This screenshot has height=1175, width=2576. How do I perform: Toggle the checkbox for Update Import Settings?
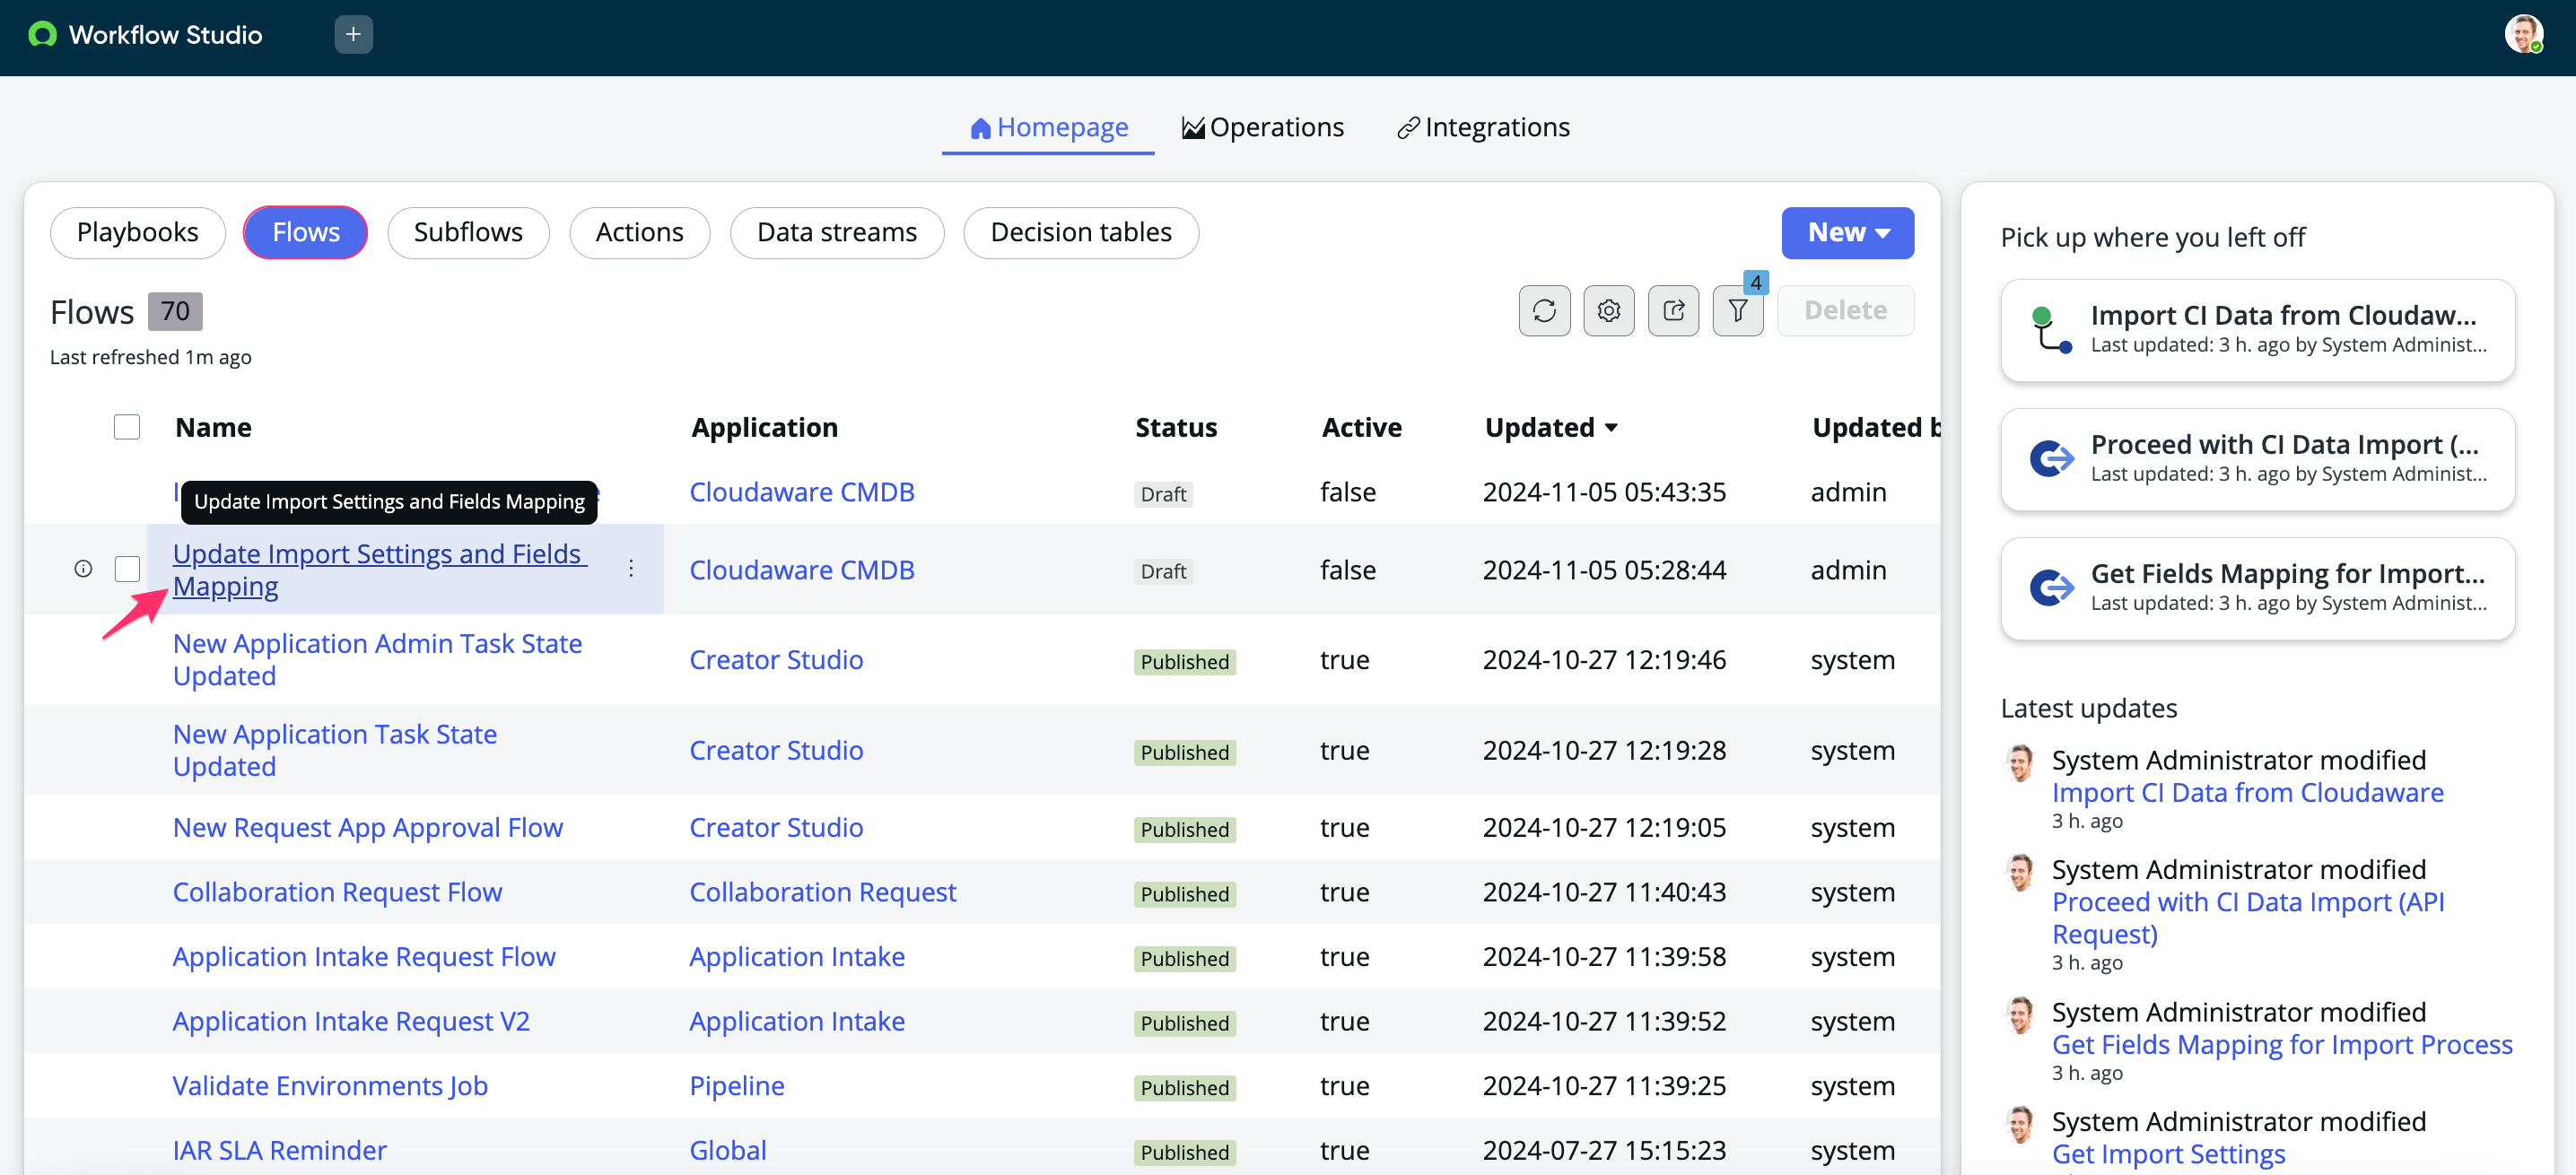pyautogui.click(x=128, y=570)
